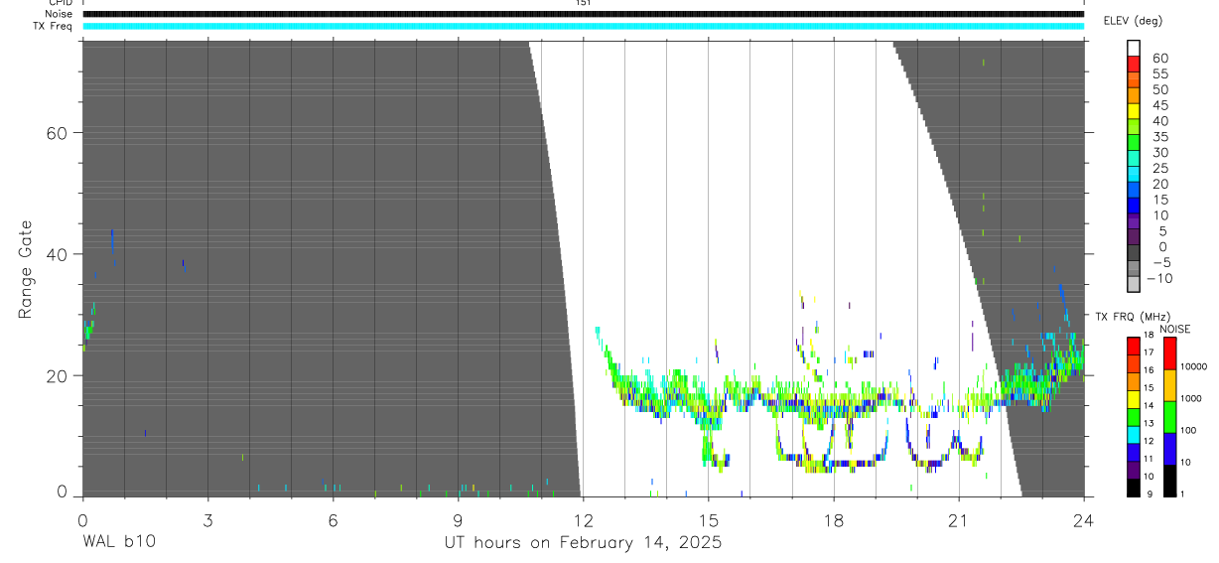The height and width of the screenshot is (563, 1219).
Task: Select the orange NOISE swatch below 10000
Action: pyautogui.click(x=1169, y=384)
